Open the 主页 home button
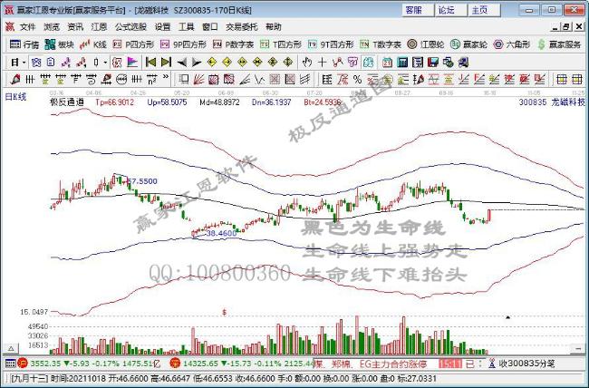The width and height of the screenshot is (589, 388). [x=479, y=10]
